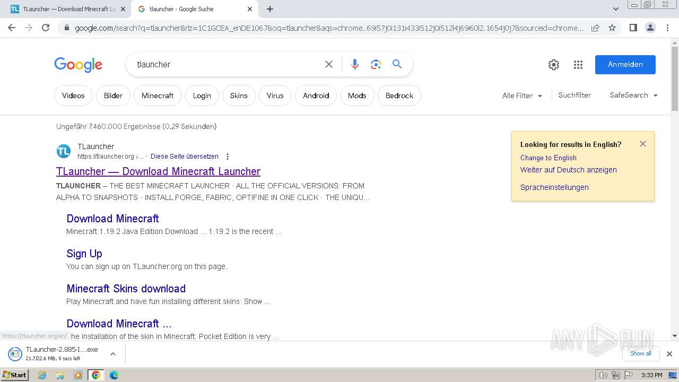Share this page from the address bar
Viewport: 679px width, 382px height.
tap(595, 28)
